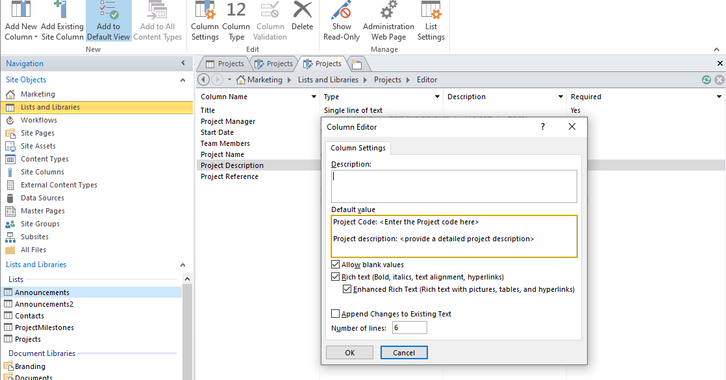
Task: Click OK in the Column Editor
Action: click(x=349, y=352)
